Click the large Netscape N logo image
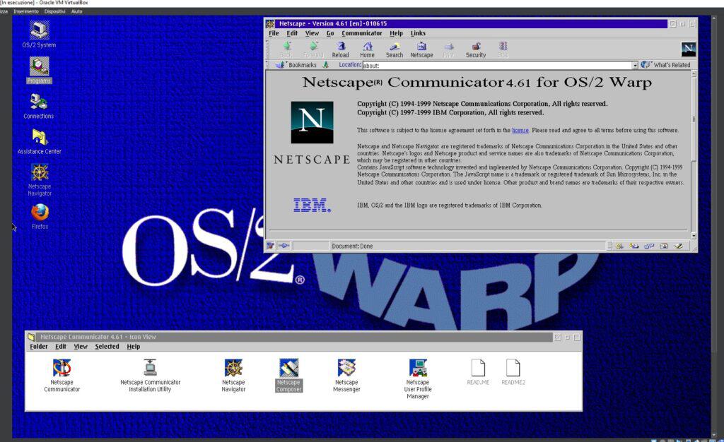724x442 pixels. click(312, 122)
